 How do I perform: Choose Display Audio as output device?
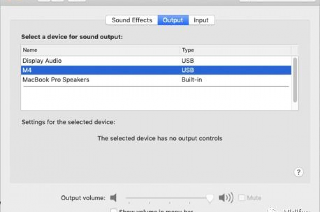click(156, 61)
